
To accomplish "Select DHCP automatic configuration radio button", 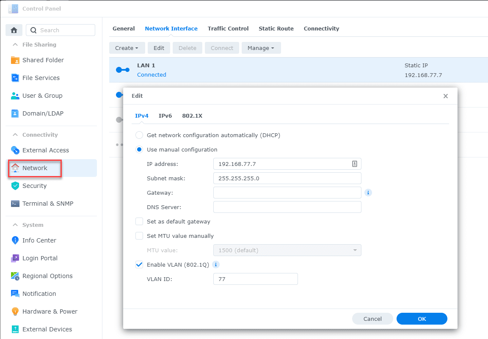I will tap(139, 135).
